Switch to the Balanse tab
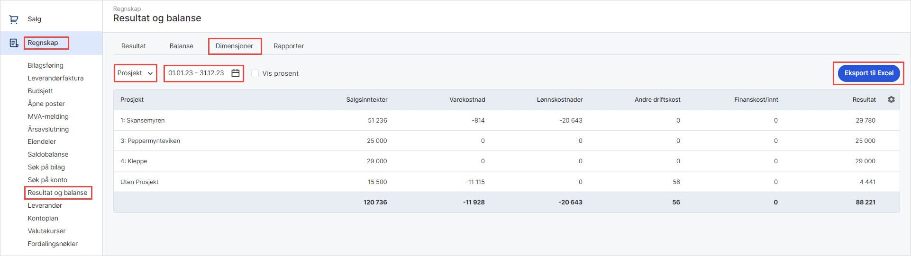 [x=181, y=46]
